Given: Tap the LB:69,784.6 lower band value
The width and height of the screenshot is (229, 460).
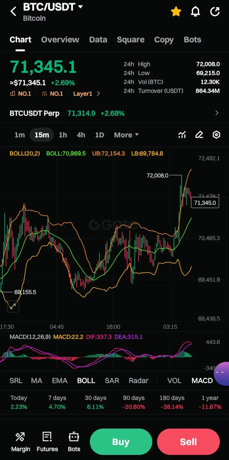Looking at the screenshot, I should pyautogui.click(x=147, y=154).
